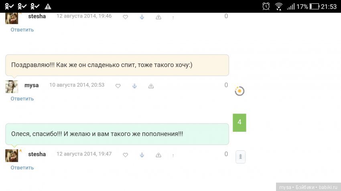Click anchor icon on stesha's 19:47 comment

(x=142, y=155)
